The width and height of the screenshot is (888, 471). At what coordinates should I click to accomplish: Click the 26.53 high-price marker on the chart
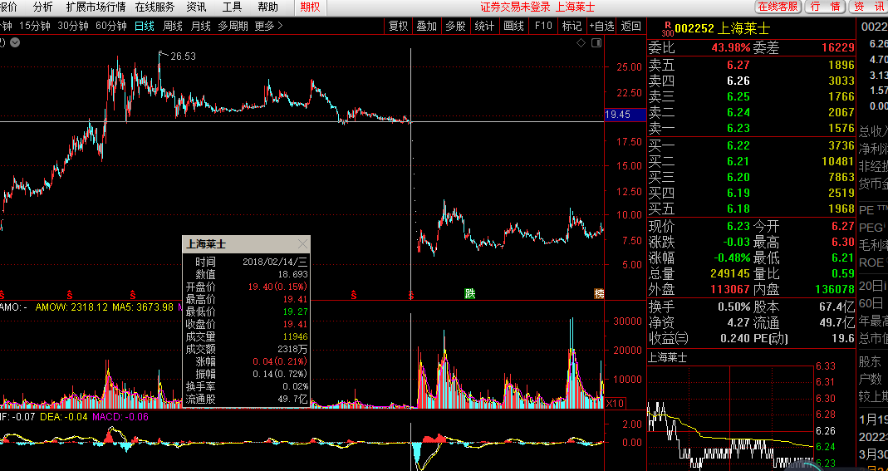click(x=182, y=56)
